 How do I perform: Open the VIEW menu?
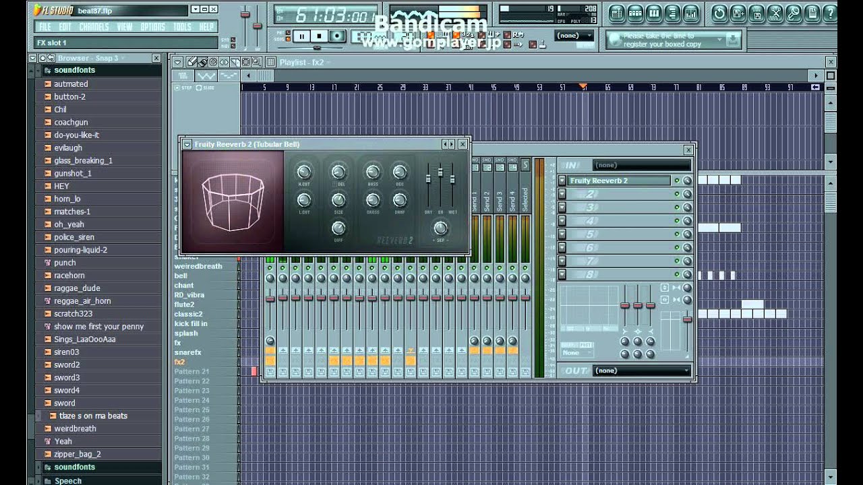click(125, 27)
